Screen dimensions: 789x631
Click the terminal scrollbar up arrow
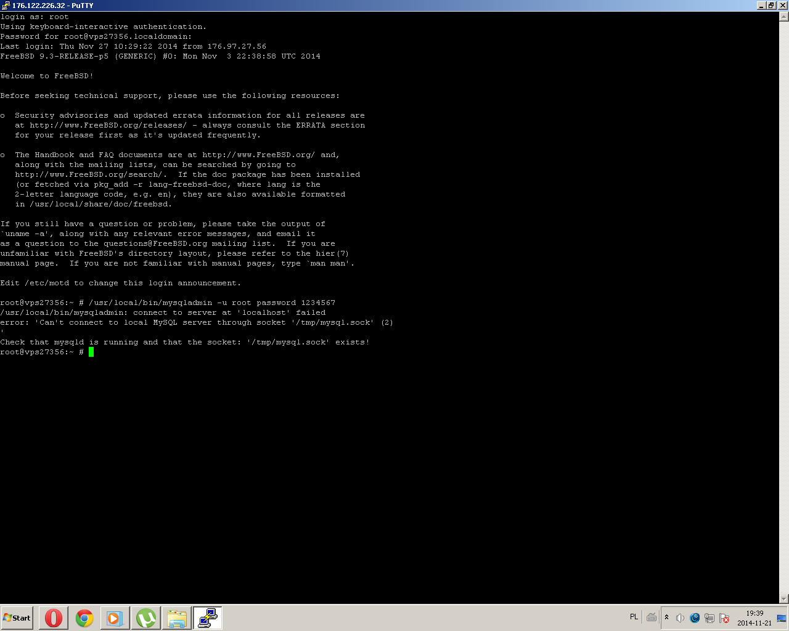pos(784,17)
